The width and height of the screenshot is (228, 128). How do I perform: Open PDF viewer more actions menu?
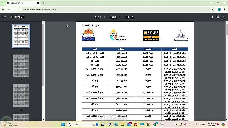tap(223, 17)
